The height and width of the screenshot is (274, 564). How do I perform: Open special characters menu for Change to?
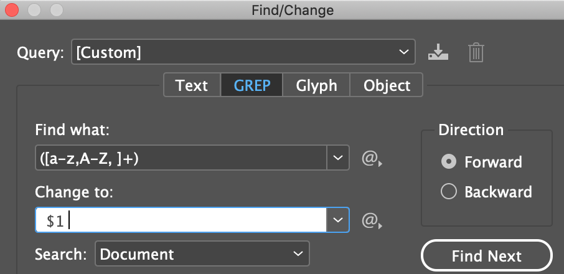pos(371,220)
